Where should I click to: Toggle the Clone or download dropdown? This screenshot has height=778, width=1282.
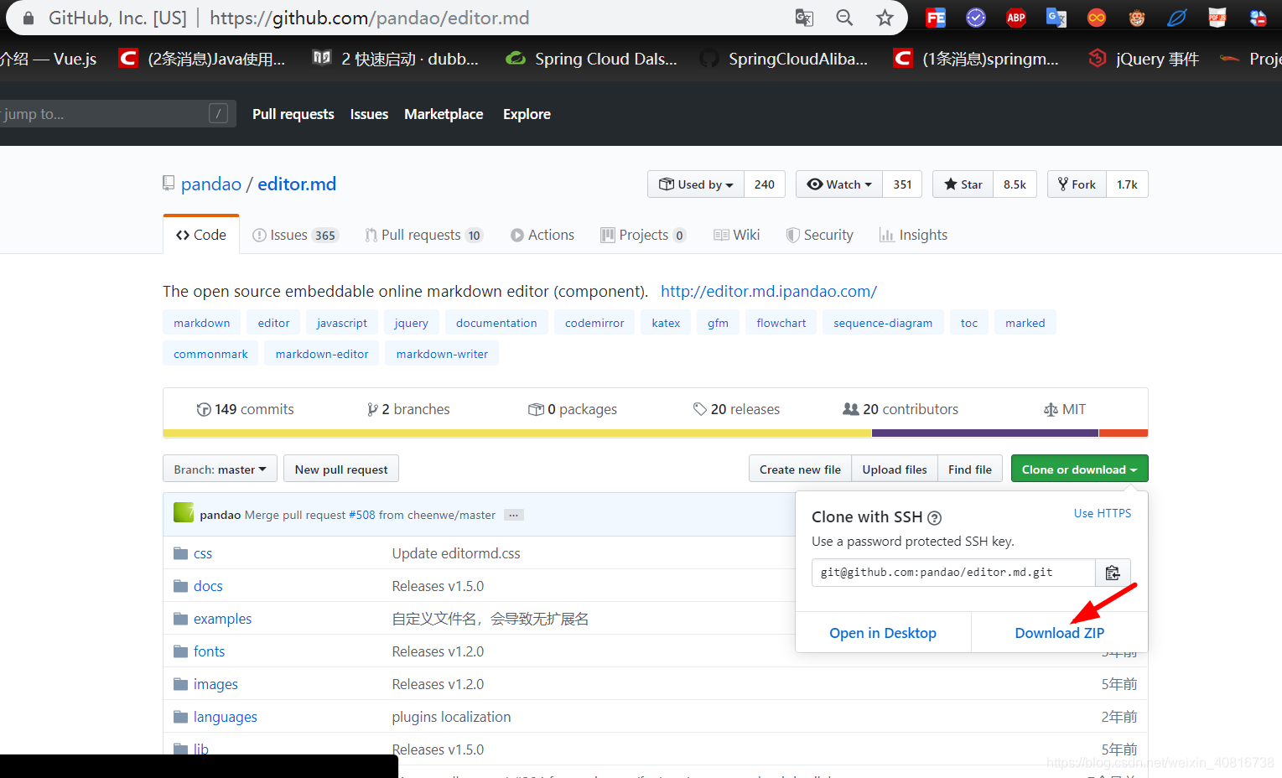pyautogui.click(x=1079, y=469)
